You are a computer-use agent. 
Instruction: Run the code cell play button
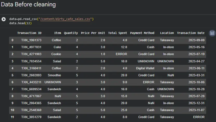tap(4, 19)
